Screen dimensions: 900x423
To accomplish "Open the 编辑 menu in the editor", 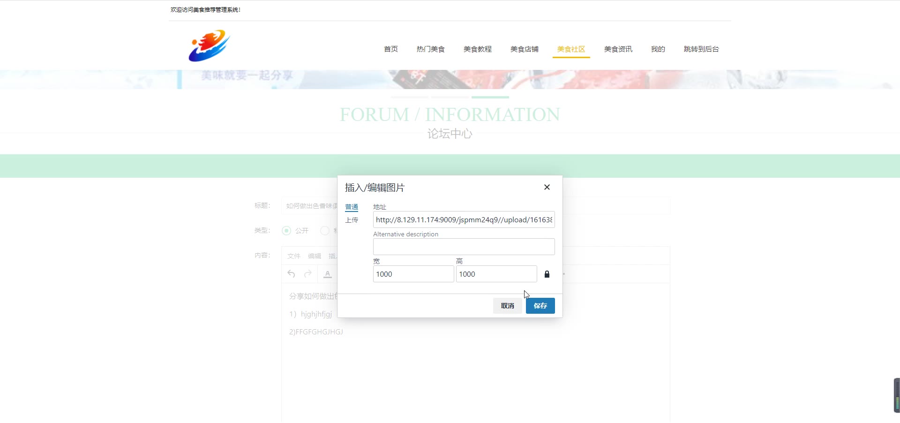I will [315, 256].
